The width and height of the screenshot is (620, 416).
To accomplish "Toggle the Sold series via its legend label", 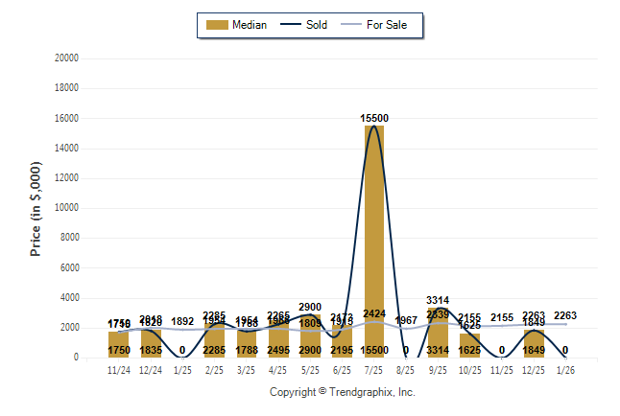I will pyautogui.click(x=317, y=25).
